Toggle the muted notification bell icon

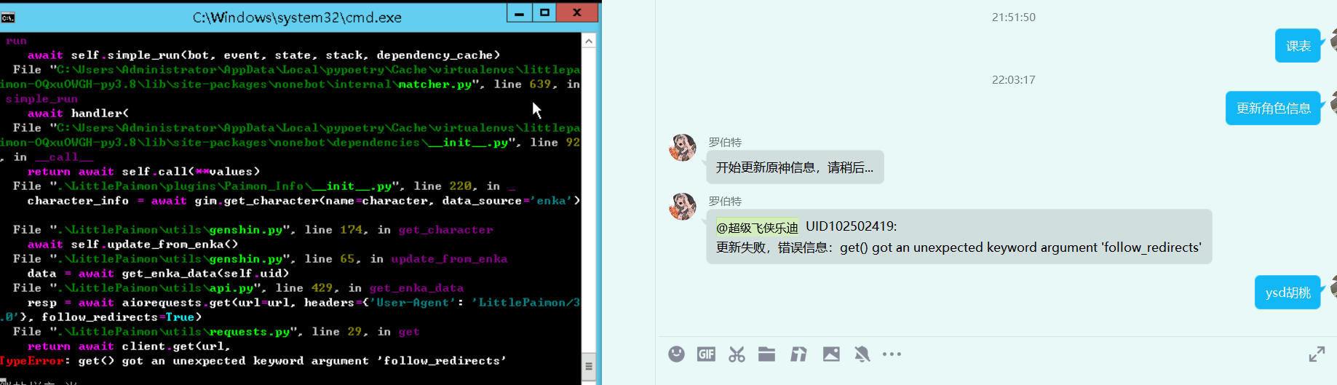(862, 354)
